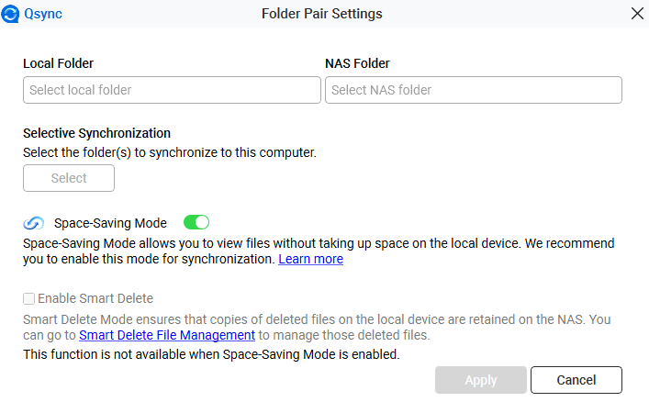Click the Selective Synchronization heading

96,133
